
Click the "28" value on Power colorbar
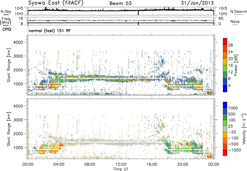(x=230, y=45)
